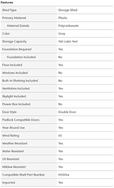The image size is (114, 188).
Task: Click the HG1054 shelf part number
Action: 64,175
